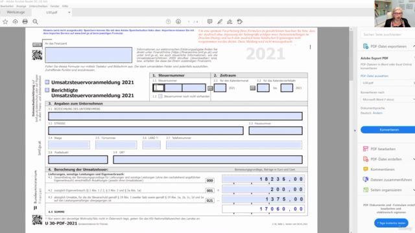
Task: Click the Postleitzahl input field
Action: tap(78, 159)
